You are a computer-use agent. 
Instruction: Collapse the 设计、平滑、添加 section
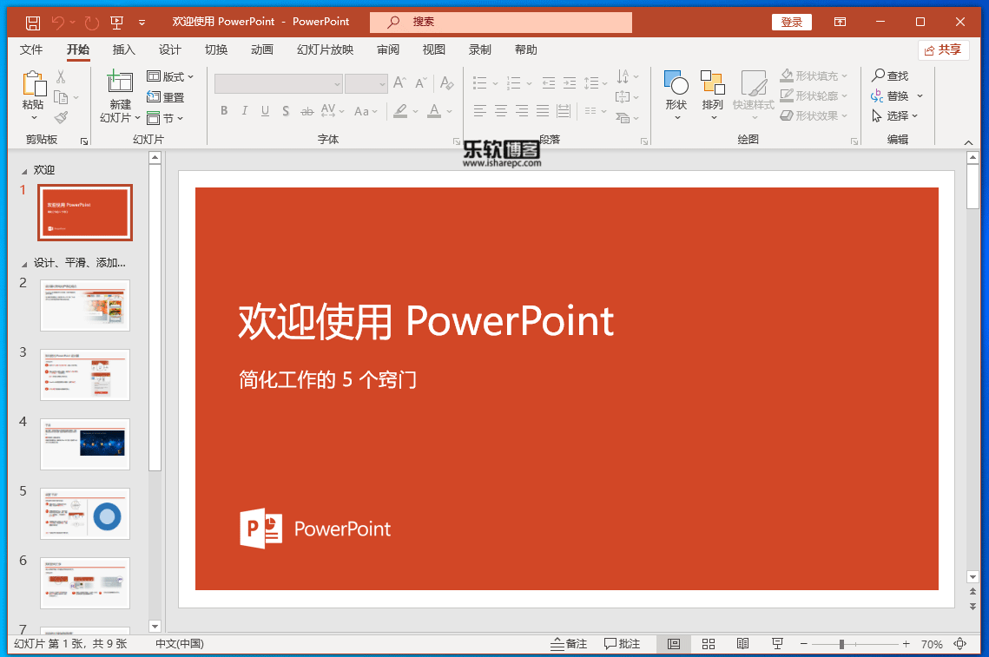24,264
